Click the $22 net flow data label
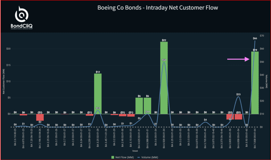Screen dimensions: 271x160 point(164,40)
